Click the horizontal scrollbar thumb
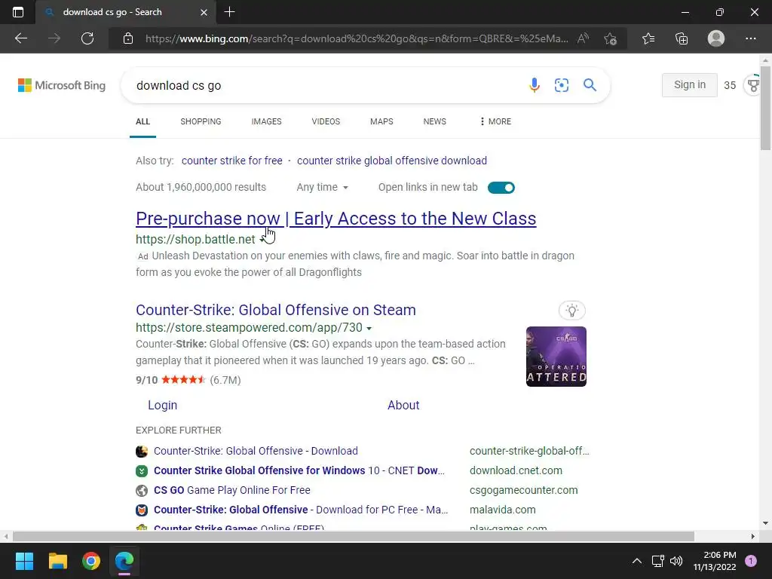Image resolution: width=772 pixels, height=579 pixels. coord(353,536)
